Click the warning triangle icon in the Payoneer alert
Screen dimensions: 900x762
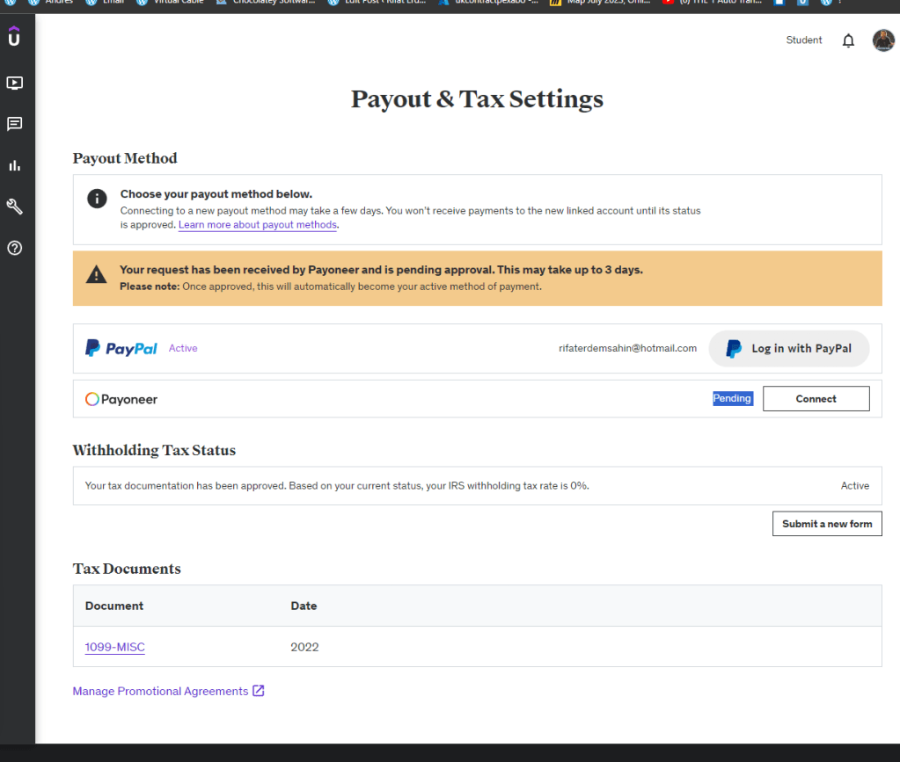point(97,274)
